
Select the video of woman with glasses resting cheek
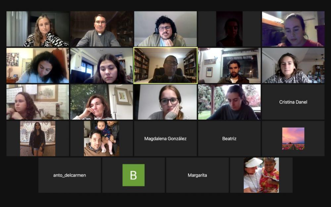pyautogui.click(x=165, y=102)
